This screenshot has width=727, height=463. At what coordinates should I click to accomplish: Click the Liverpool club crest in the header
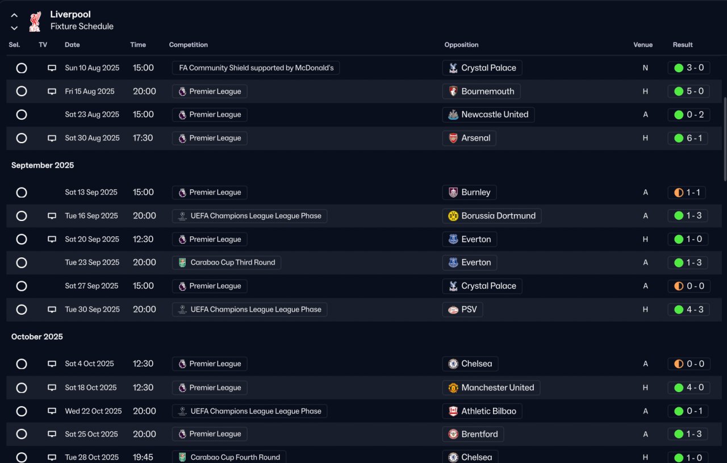(35, 21)
